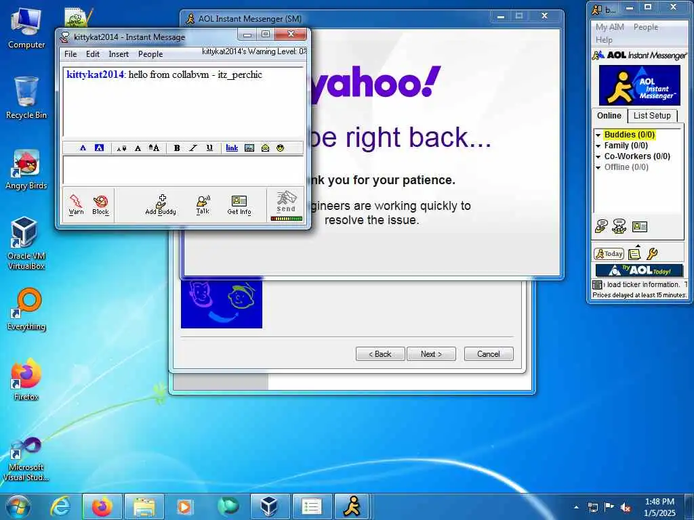Open Windows Explorer from the taskbar
This screenshot has width=694, height=520.
[144, 506]
